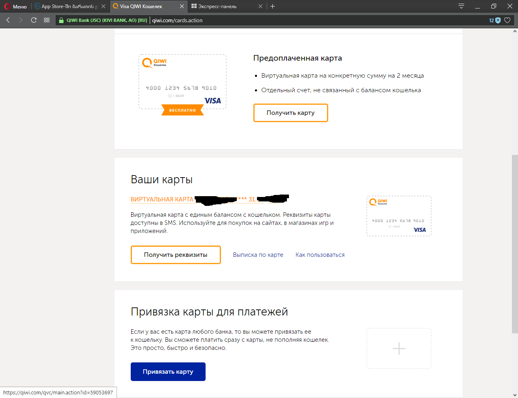
Task: Reload the current page
Action: [34, 20]
